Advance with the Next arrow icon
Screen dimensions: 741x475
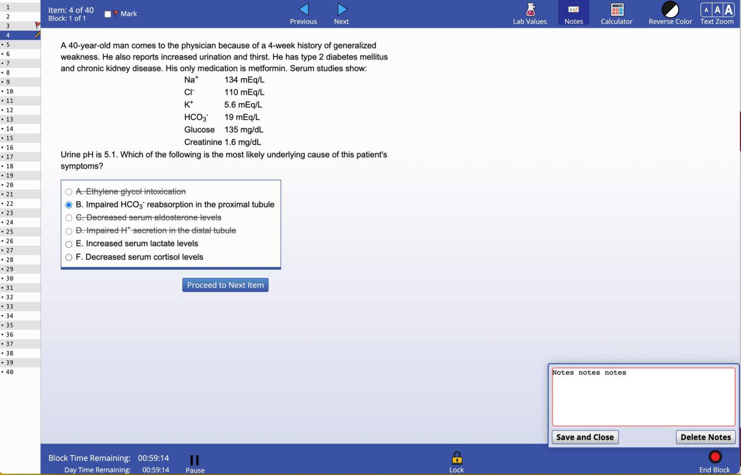click(x=342, y=10)
